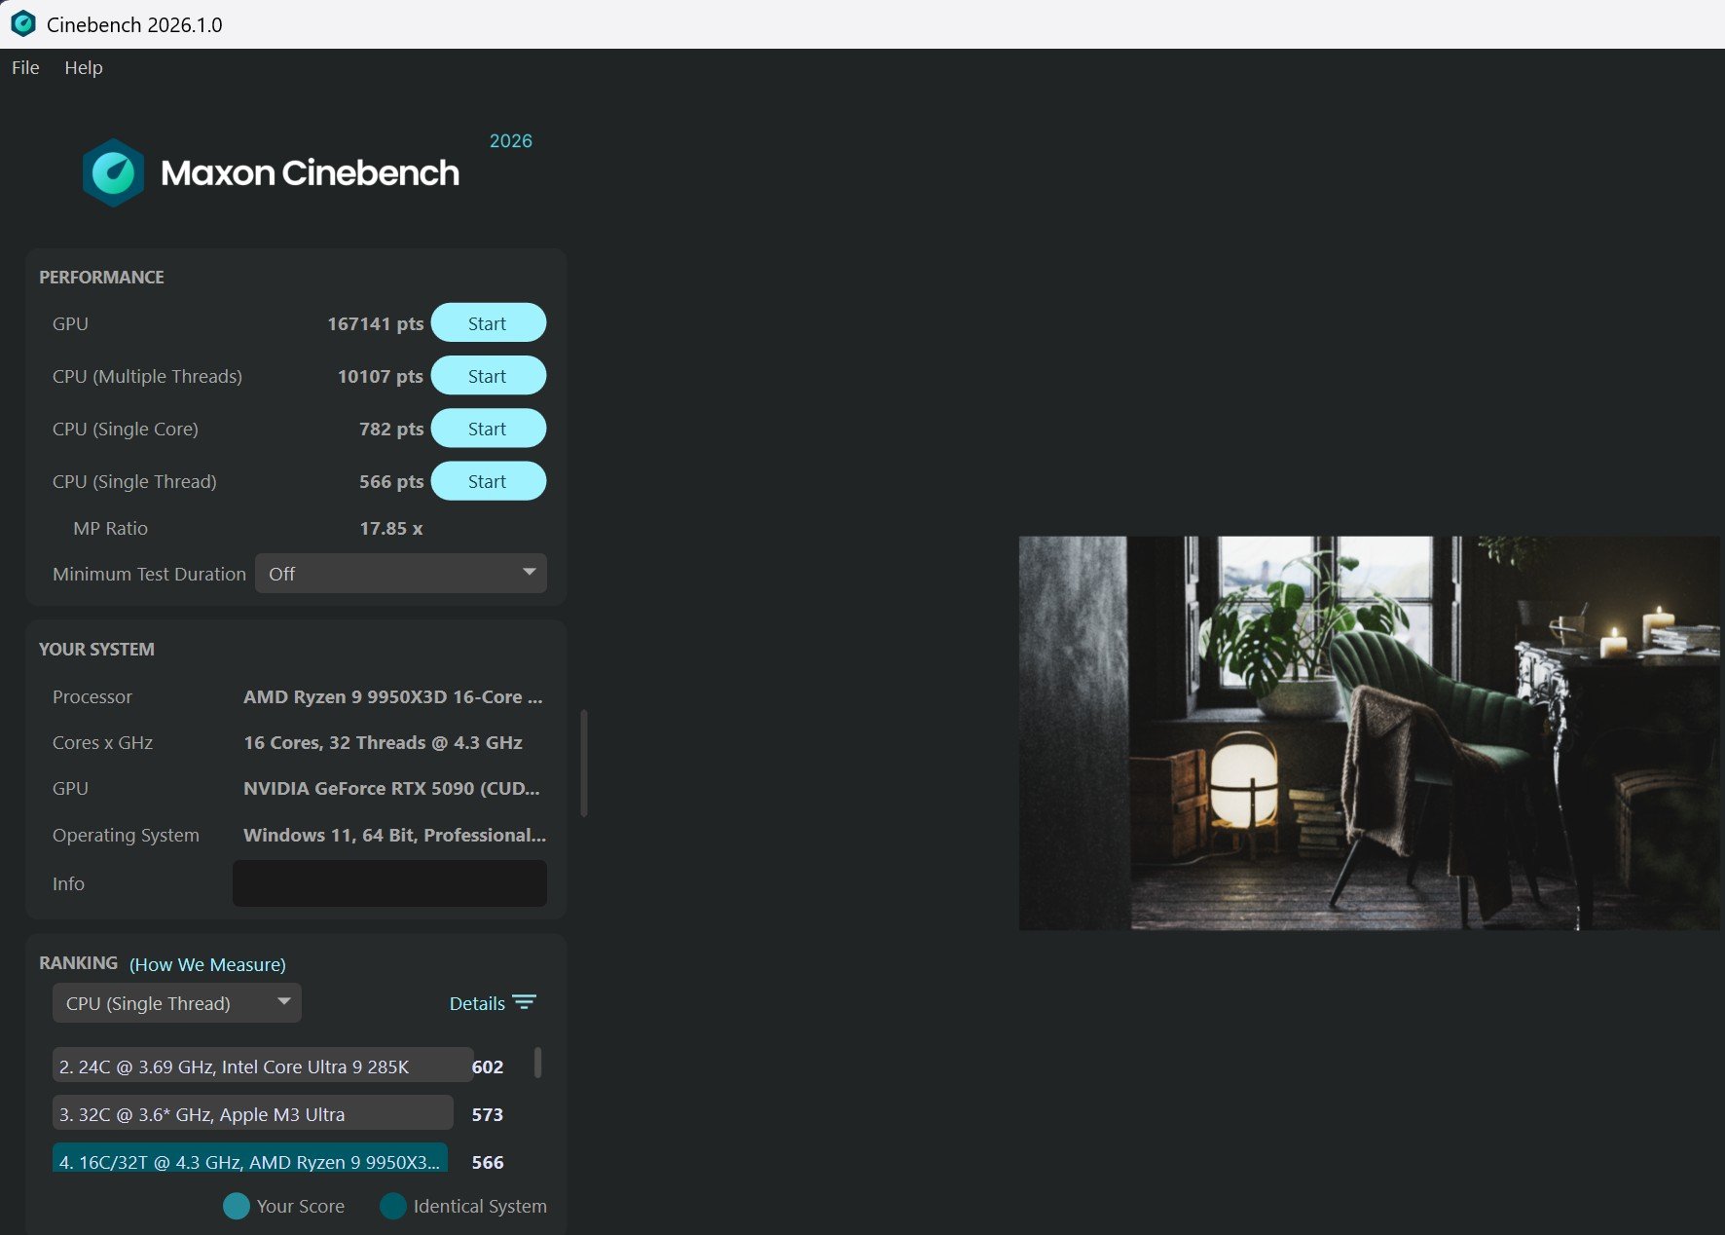
Task: Open the Help menu
Action: click(x=84, y=67)
